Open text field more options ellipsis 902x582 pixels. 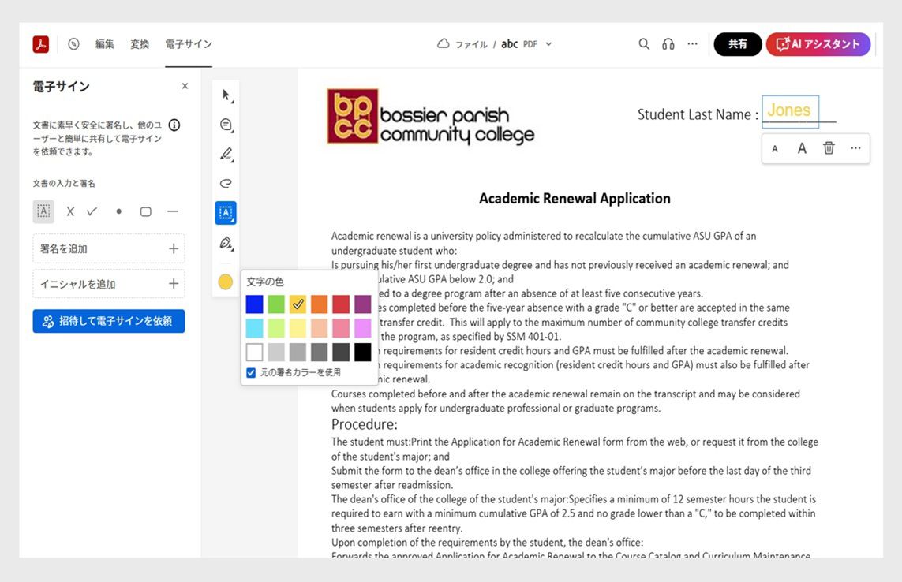click(x=855, y=147)
